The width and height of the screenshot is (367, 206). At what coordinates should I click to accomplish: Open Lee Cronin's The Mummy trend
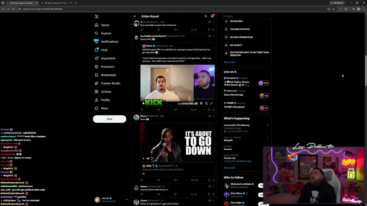tap(237, 125)
